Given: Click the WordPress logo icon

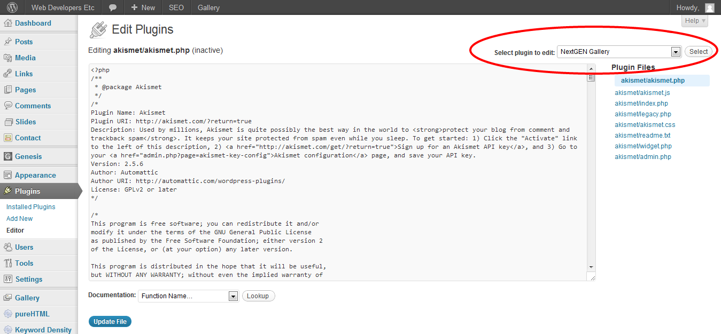Looking at the screenshot, I should click(x=12, y=7).
